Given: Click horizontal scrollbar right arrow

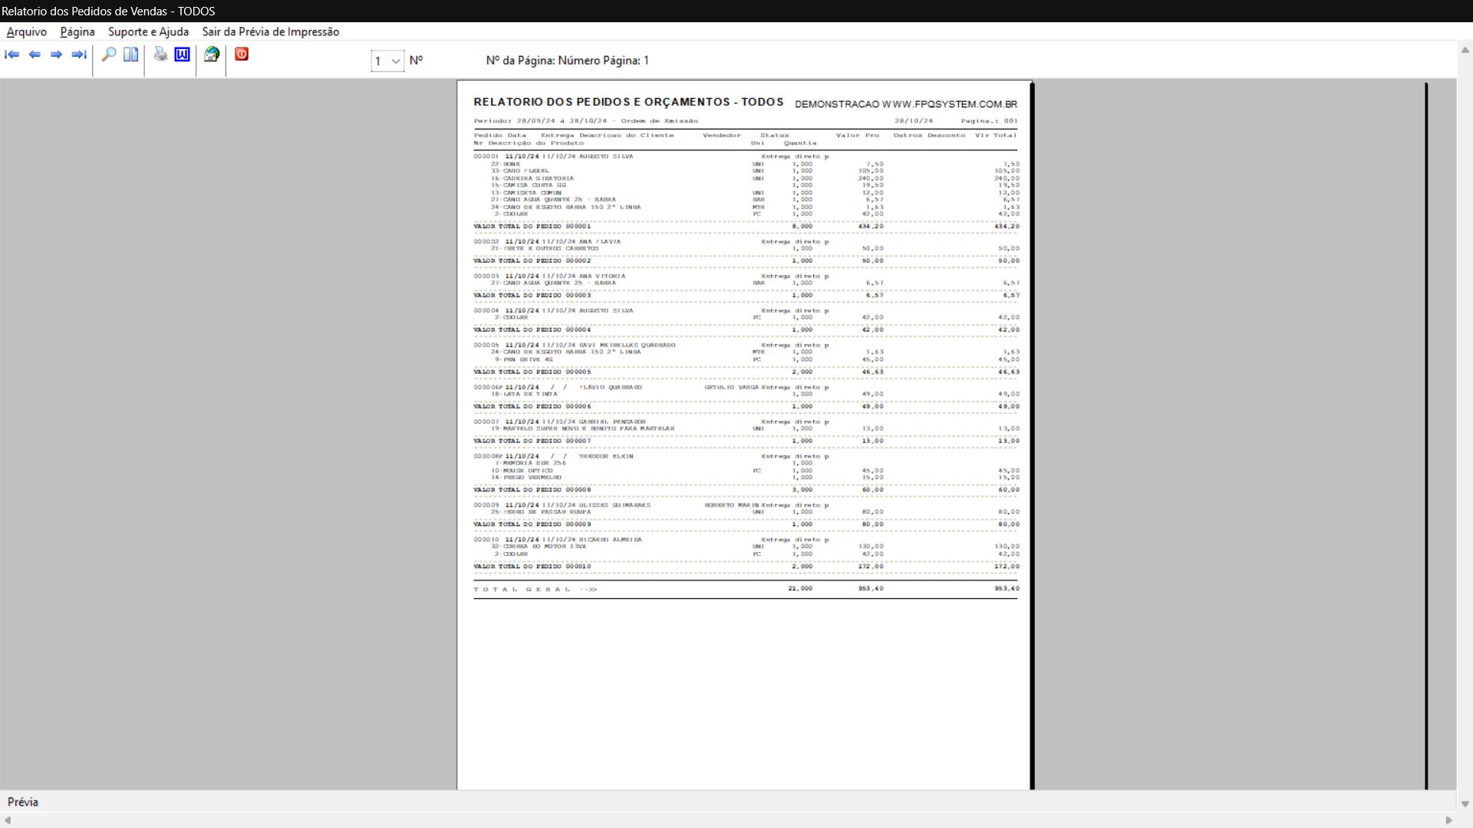Looking at the screenshot, I should tap(1449, 820).
